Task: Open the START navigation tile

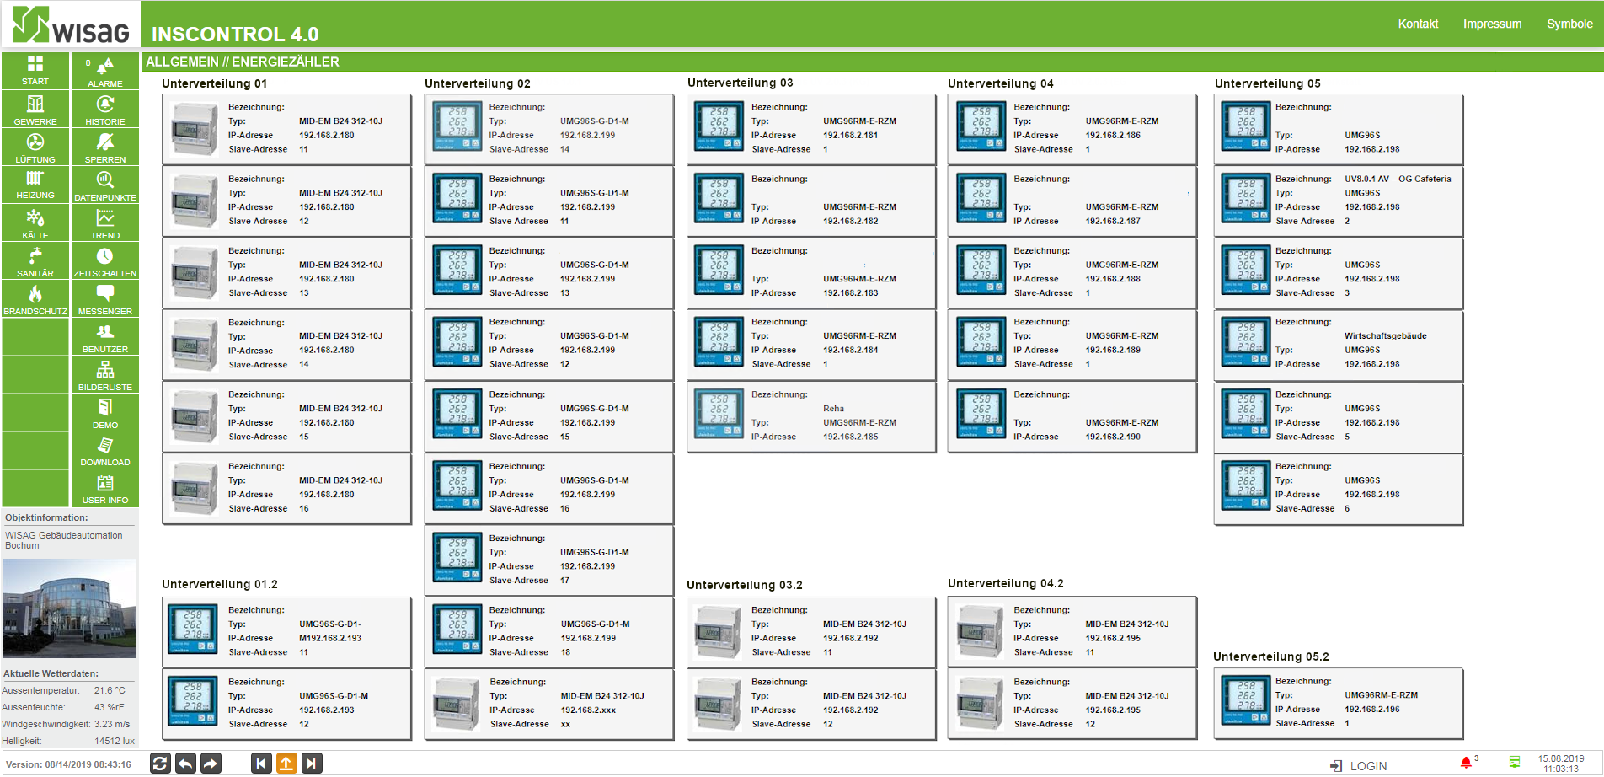Action: tap(35, 71)
